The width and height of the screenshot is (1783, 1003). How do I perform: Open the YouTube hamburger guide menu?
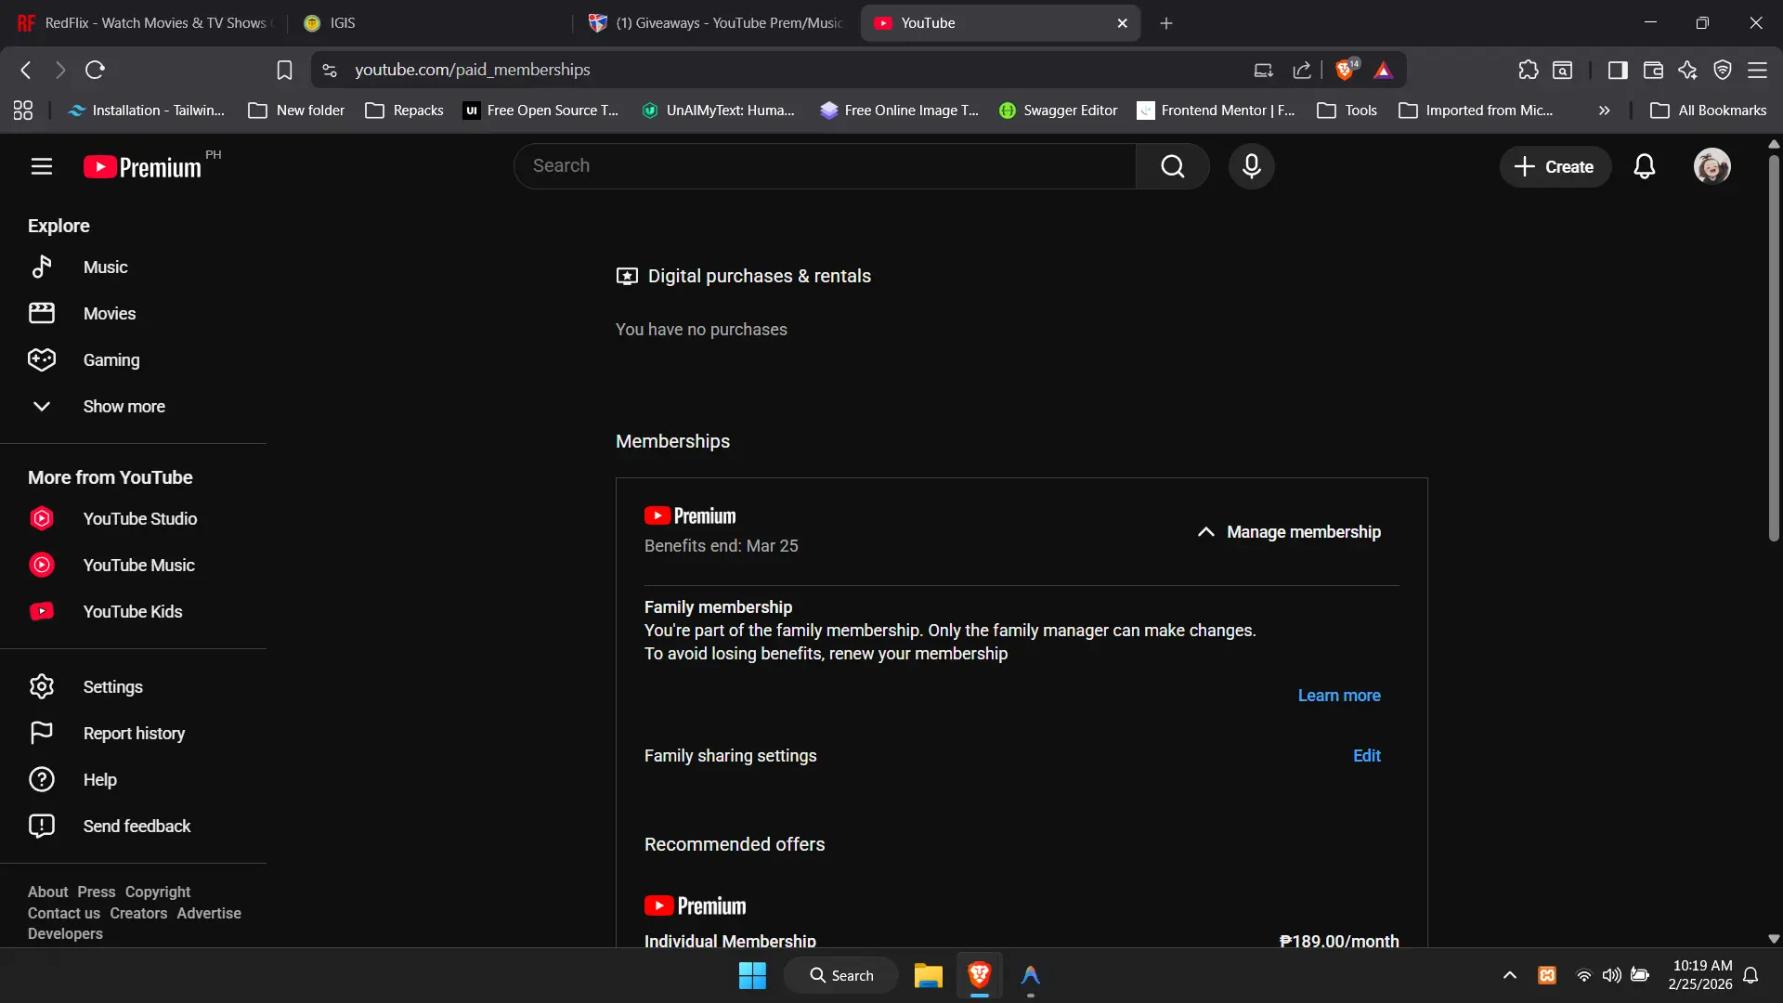tap(42, 166)
